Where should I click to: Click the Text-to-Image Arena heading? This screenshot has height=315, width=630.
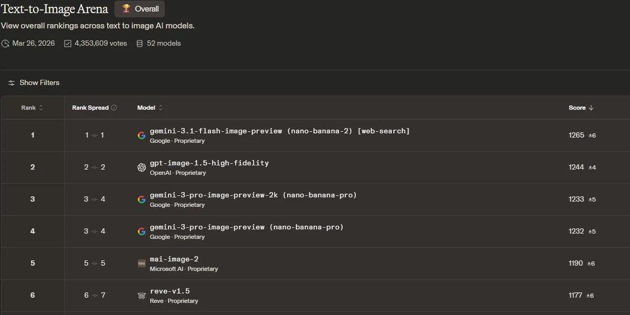point(55,9)
